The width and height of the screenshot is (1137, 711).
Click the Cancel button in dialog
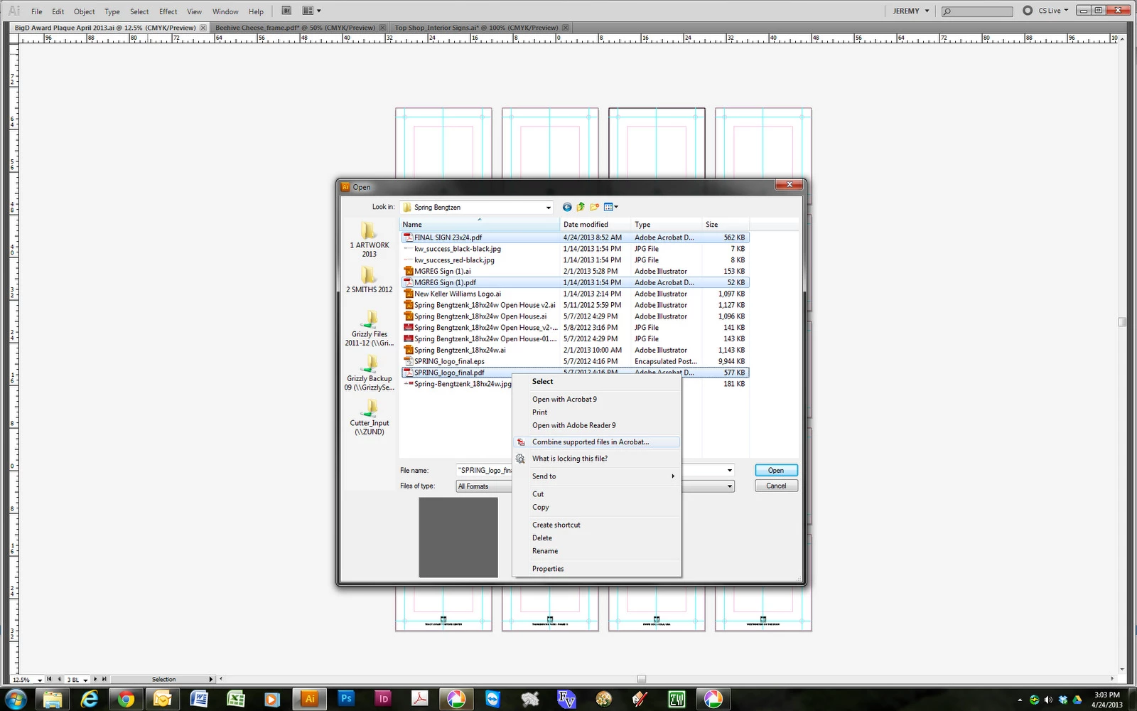click(776, 486)
